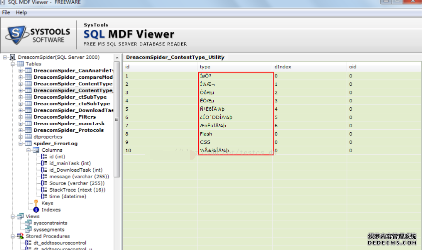Select the DreacomSpider_Filters table

click(x=64, y=117)
